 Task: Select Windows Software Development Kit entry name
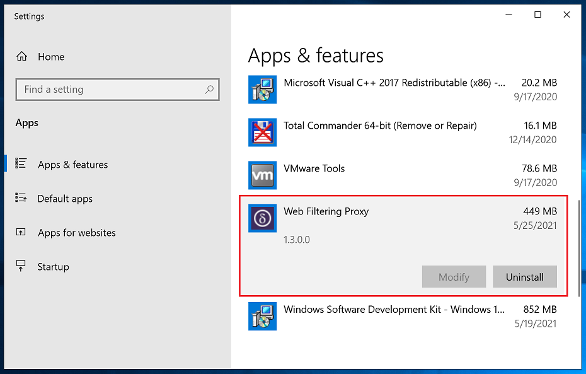(x=394, y=309)
